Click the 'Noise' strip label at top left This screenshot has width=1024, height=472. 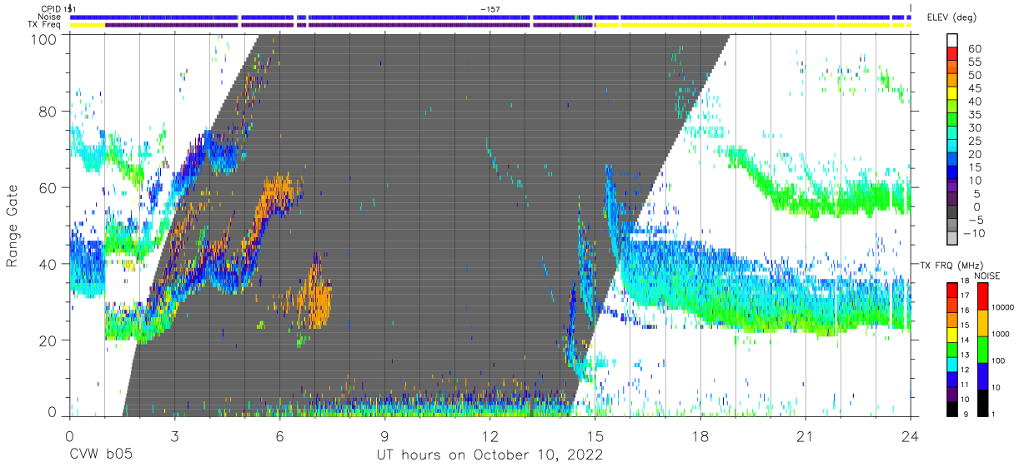pyautogui.click(x=50, y=17)
